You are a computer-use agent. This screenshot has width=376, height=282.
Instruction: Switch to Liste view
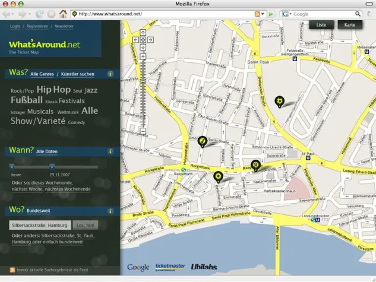pos(321,25)
